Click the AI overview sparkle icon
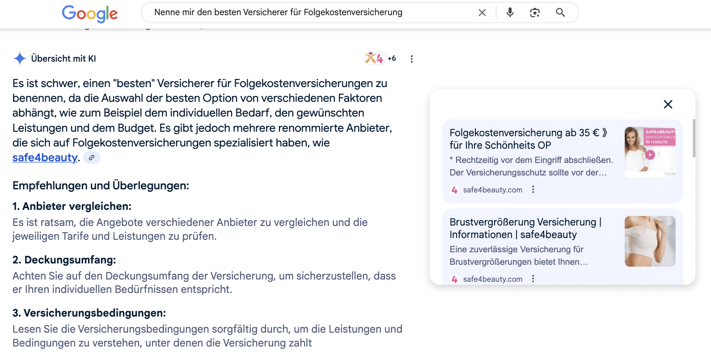Viewport: 711px width, 359px height. click(20, 58)
